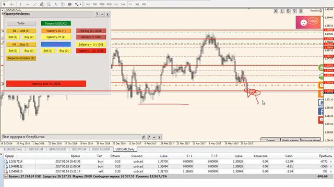The width and height of the screenshot is (334, 187).
Task: Click red 'Удалить –(2)' loss button
Action: (x=91, y=51)
